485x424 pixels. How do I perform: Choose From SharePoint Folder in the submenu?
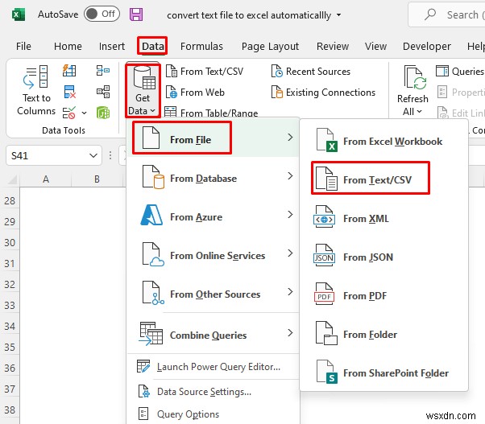click(383, 373)
